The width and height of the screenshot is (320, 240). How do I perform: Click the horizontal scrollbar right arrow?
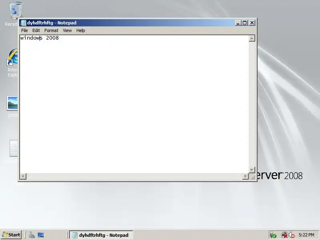[245, 176]
